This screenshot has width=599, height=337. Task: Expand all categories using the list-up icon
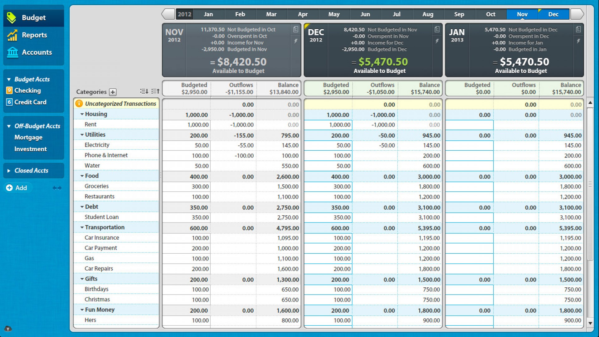point(155,91)
